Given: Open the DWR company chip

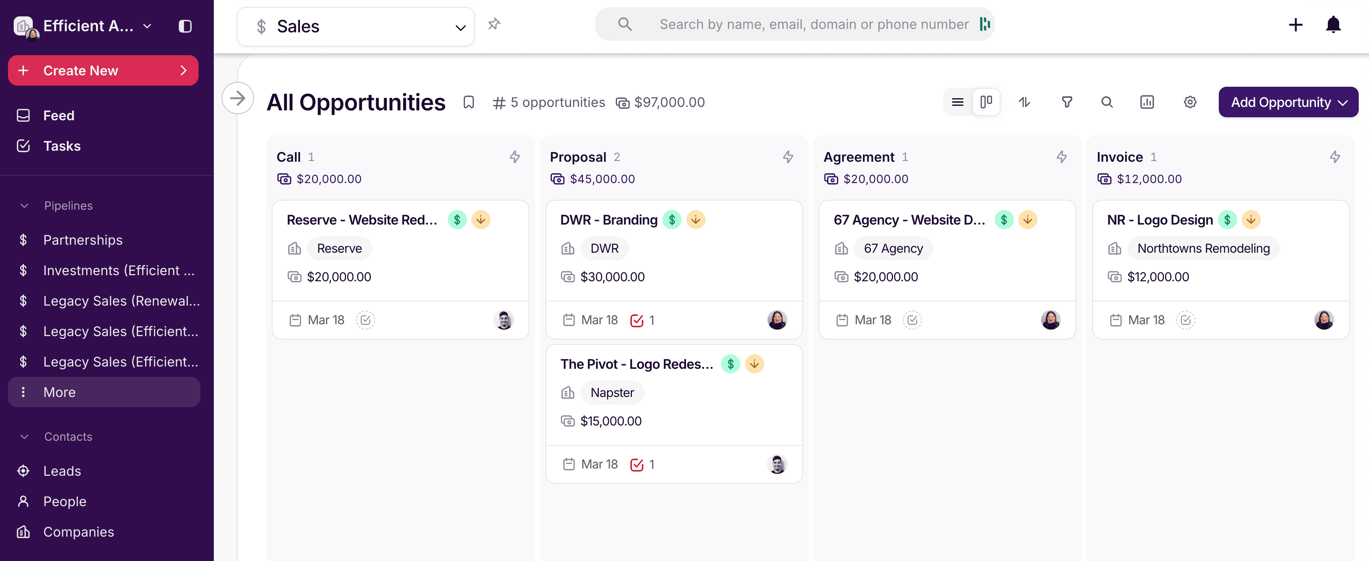Looking at the screenshot, I should 604,249.
